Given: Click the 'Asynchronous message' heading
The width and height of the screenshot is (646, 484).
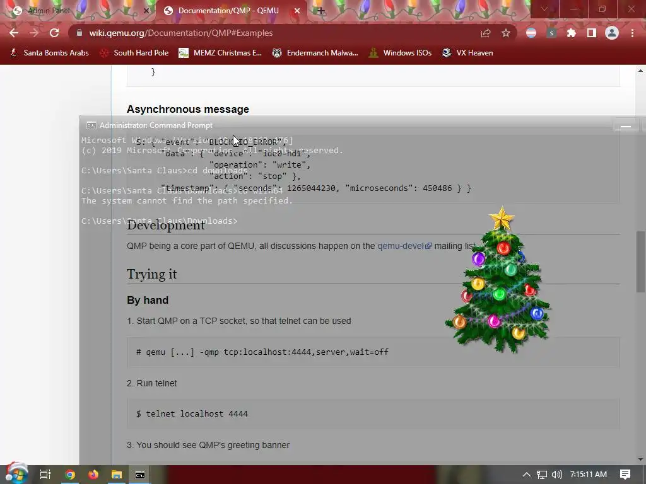Looking at the screenshot, I should click(188, 109).
